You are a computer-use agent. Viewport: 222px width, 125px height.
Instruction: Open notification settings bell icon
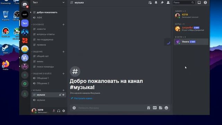(156, 2)
